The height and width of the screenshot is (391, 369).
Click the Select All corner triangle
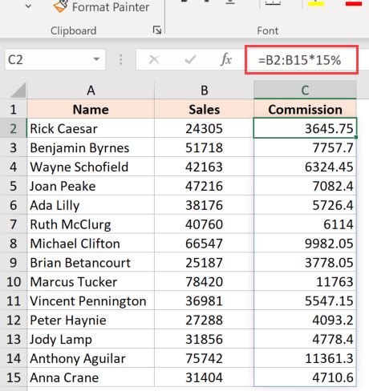[18, 91]
